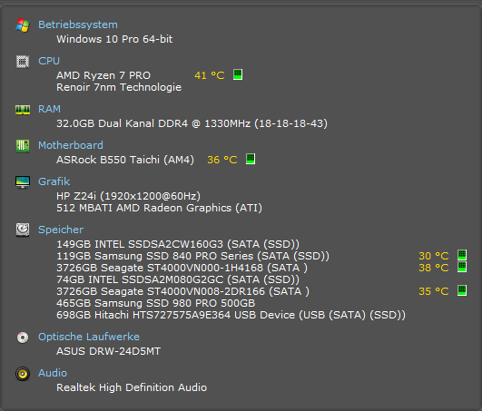Open the Optische Laufwerke heading
Screen dimensions: 482x411
pos(89,337)
